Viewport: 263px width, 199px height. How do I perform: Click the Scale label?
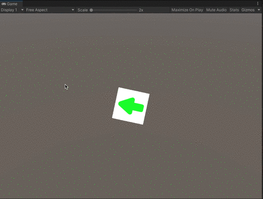coord(82,10)
